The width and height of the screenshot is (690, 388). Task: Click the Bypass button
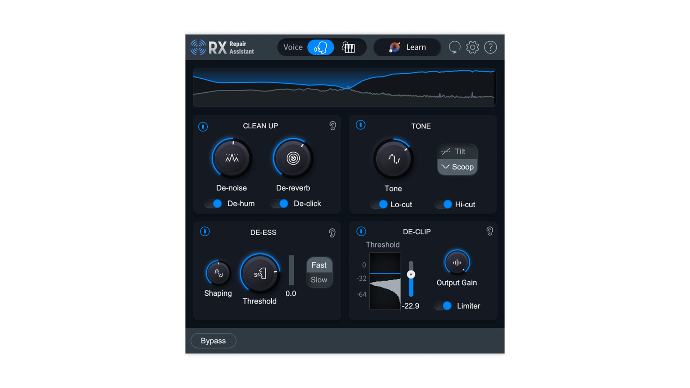pyautogui.click(x=213, y=341)
